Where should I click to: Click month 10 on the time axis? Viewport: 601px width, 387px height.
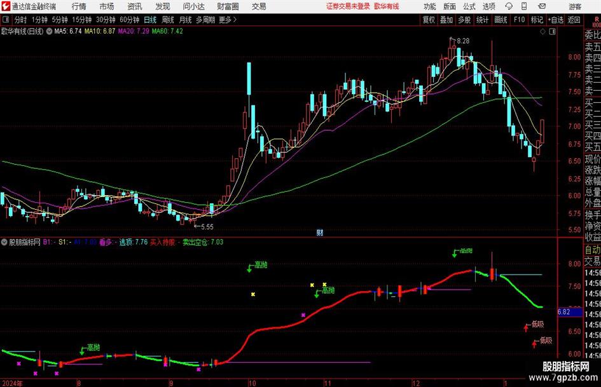tap(252, 383)
